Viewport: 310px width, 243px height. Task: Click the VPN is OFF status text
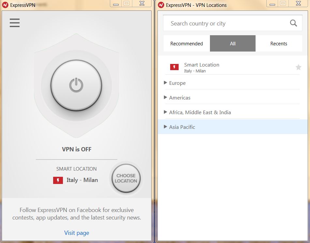click(77, 149)
